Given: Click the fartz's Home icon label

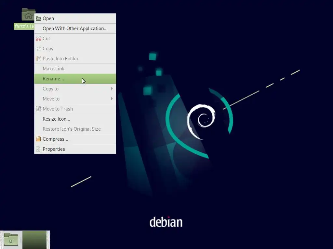Looking at the screenshot, I should click(24, 26).
